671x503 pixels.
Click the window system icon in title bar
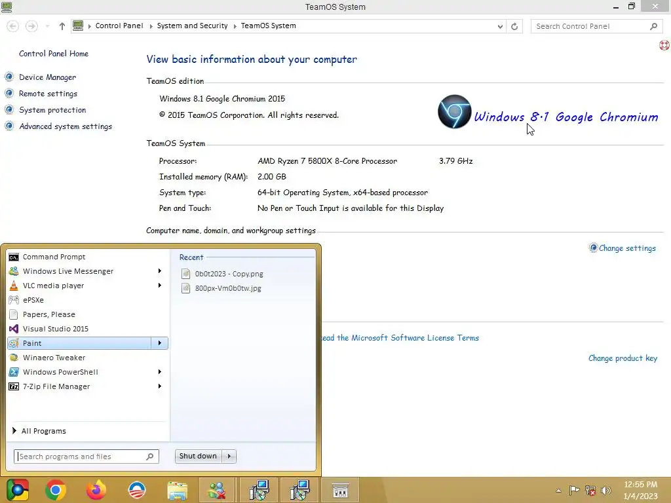[x=7, y=7]
